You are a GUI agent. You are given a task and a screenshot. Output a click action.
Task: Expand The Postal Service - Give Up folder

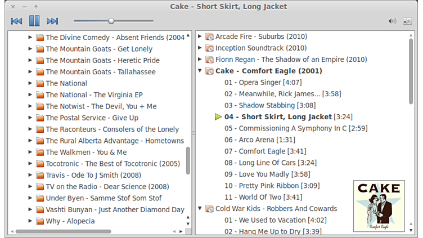coord(30,118)
